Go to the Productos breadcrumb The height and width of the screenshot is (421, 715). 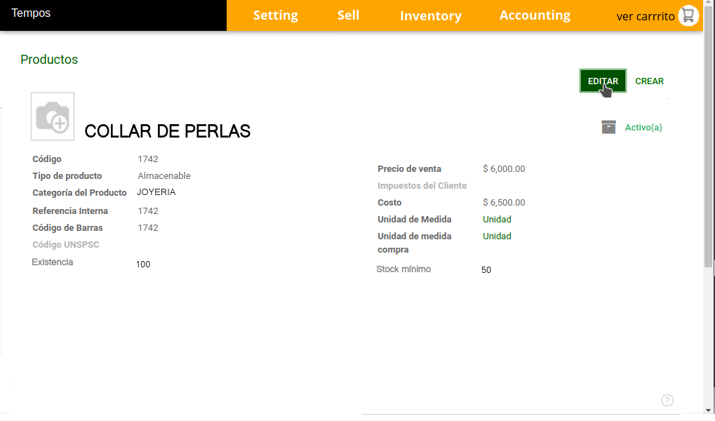click(x=49, y=60)
